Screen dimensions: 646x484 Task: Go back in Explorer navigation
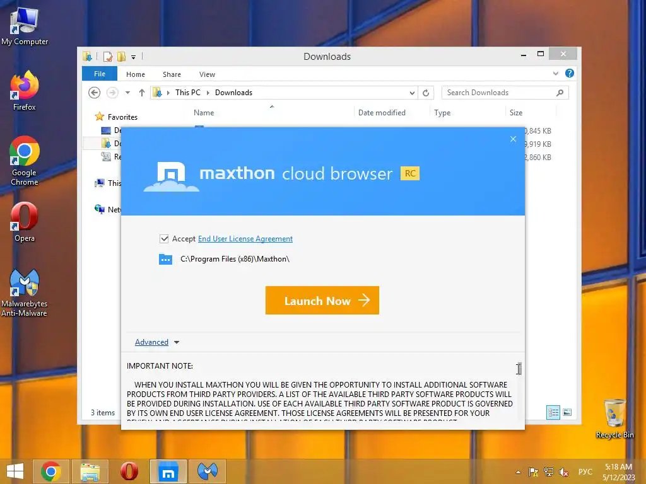(95, 93)
